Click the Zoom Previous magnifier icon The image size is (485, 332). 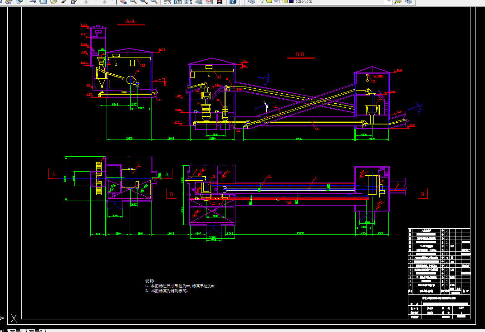coord(154,1)
